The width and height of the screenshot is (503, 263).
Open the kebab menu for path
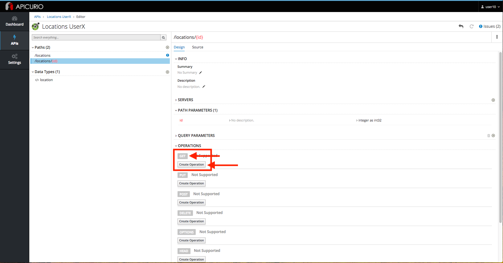point(497,37)
